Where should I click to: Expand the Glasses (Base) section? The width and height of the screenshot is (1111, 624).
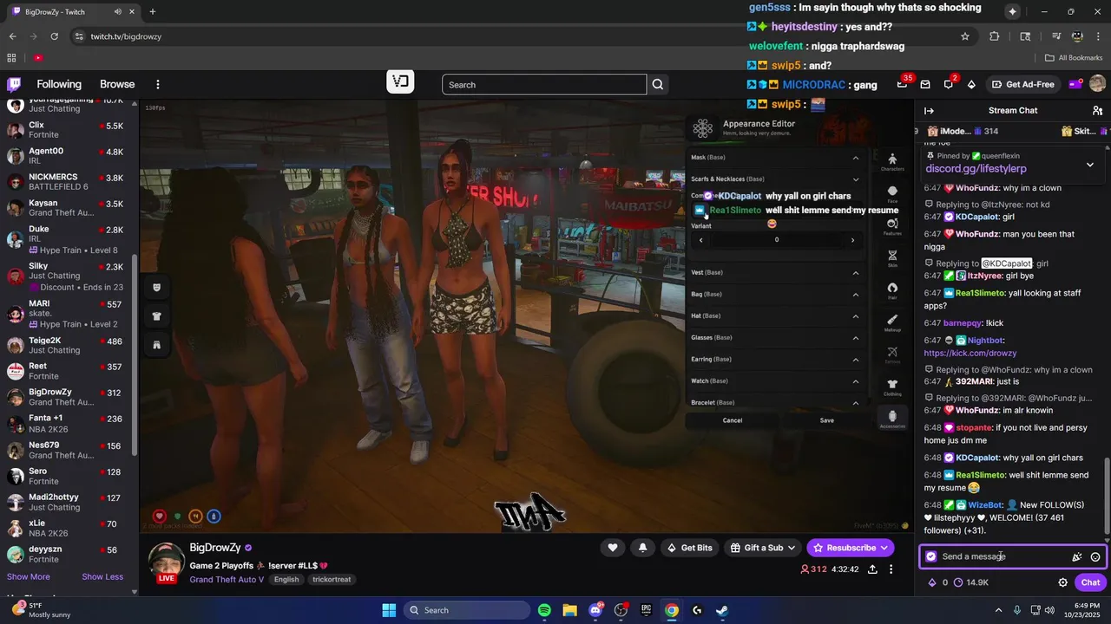click(774, 337)
